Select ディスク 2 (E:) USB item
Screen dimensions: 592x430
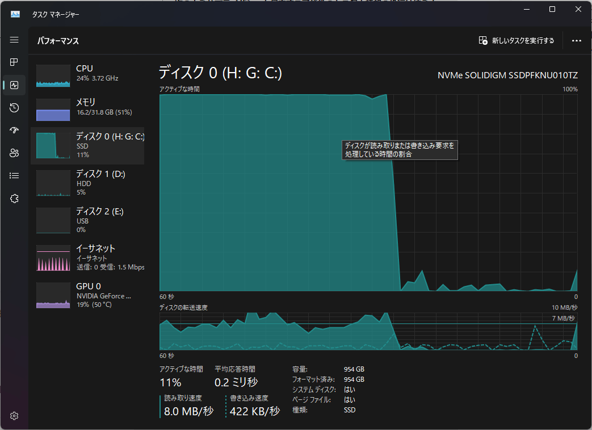(87, 220)
